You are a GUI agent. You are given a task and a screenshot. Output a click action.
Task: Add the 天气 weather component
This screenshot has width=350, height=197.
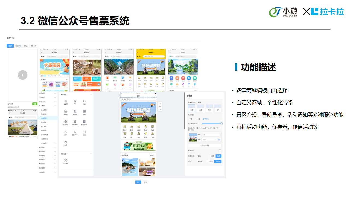point(75,102)
